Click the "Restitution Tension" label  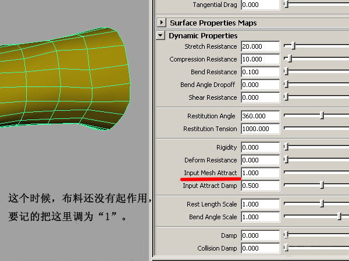(x=210, y=129)
